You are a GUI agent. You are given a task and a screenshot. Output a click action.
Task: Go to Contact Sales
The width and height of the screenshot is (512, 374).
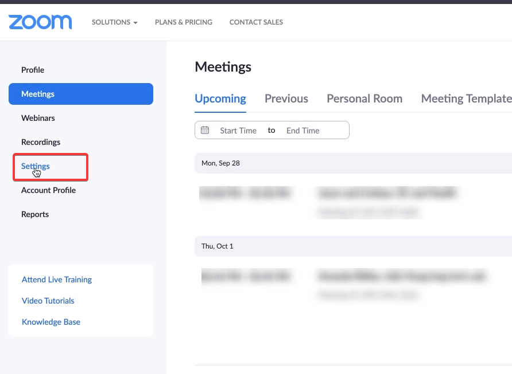point(257,22)
